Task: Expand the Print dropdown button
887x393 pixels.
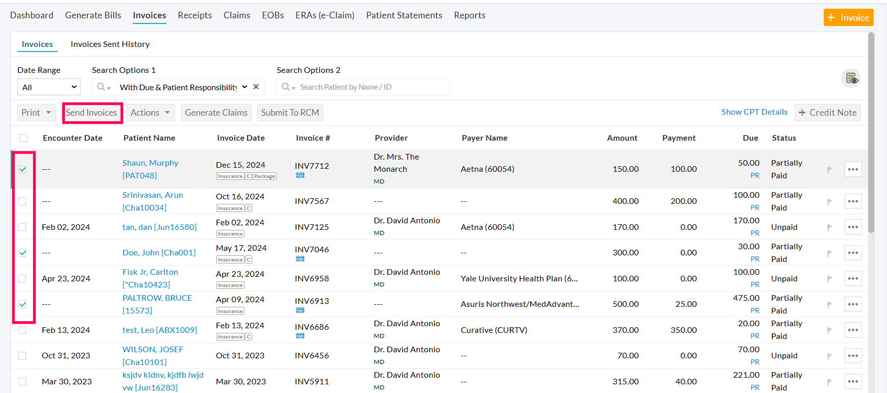Action: click(37, 113)
